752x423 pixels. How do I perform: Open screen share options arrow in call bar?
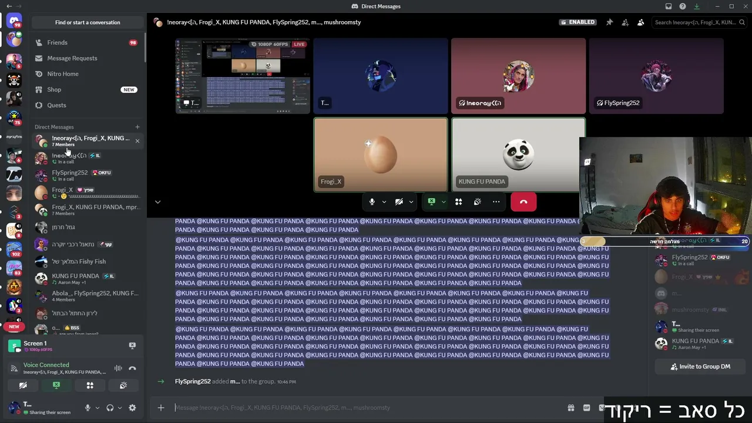444,202
